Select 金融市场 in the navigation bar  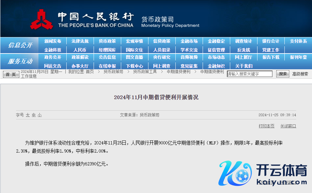pos(189,41)
